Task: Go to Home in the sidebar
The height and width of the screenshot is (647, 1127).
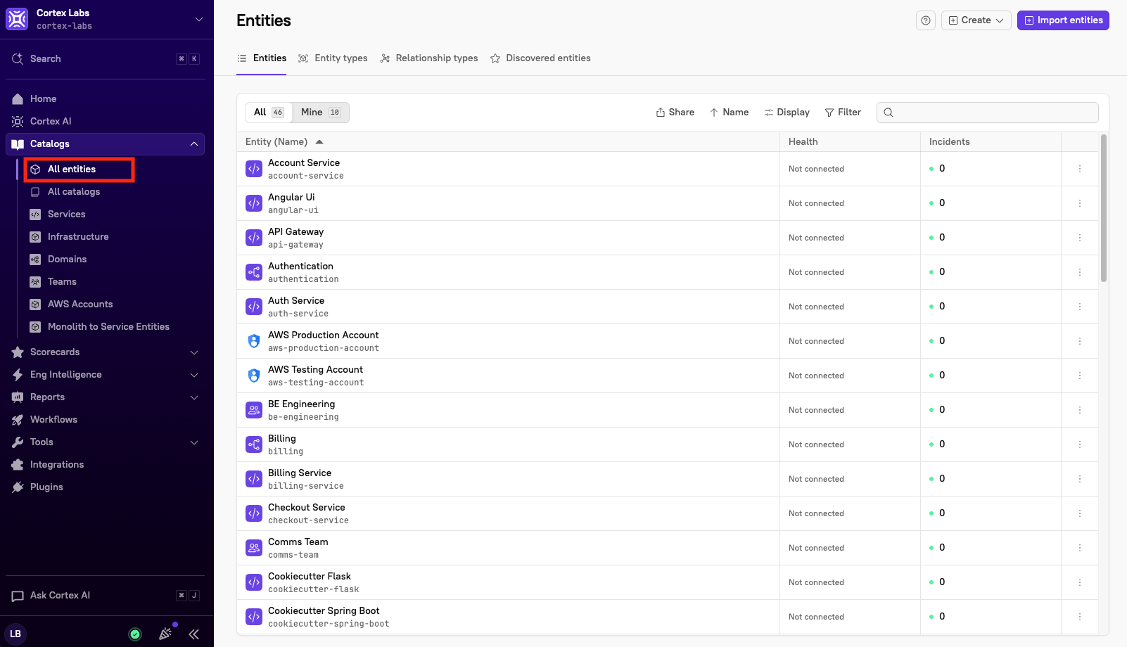Action: pyautogui.click(x=105, y=99)
